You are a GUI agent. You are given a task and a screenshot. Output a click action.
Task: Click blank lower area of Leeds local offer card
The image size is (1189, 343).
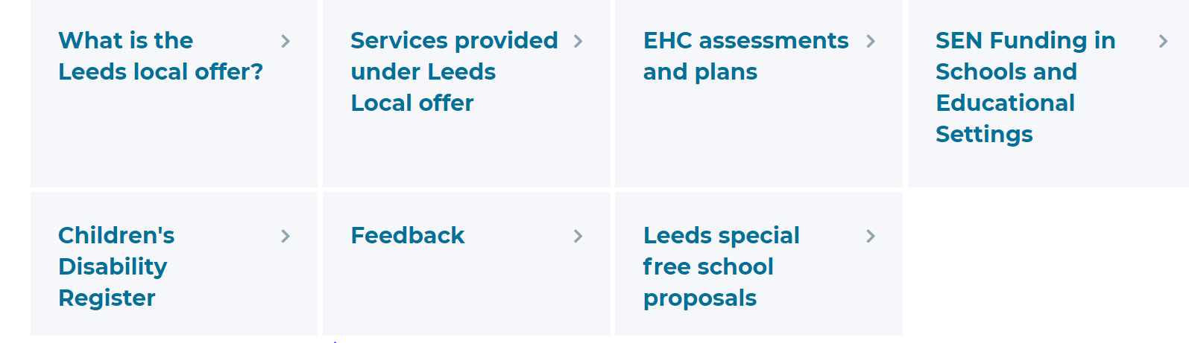[174, 138]
